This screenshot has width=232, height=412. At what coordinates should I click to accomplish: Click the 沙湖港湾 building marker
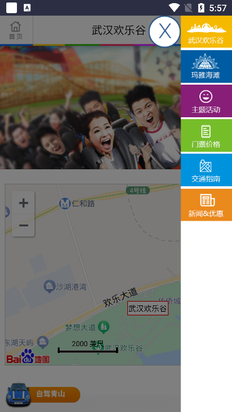[49, 286]
